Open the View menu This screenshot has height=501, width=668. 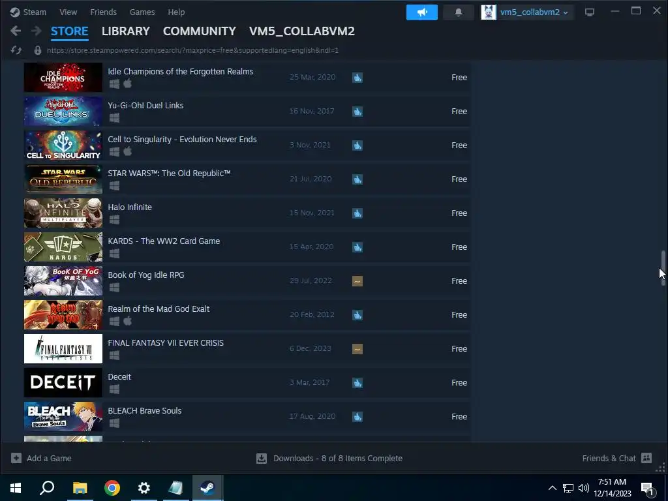68,12
